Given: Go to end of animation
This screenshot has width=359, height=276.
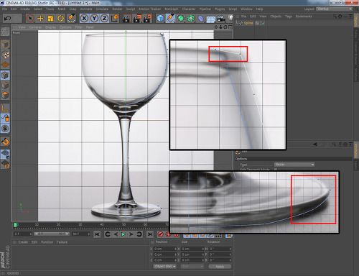Looking at the screenshot, I should pyautogui.click(x=150, y=234).
